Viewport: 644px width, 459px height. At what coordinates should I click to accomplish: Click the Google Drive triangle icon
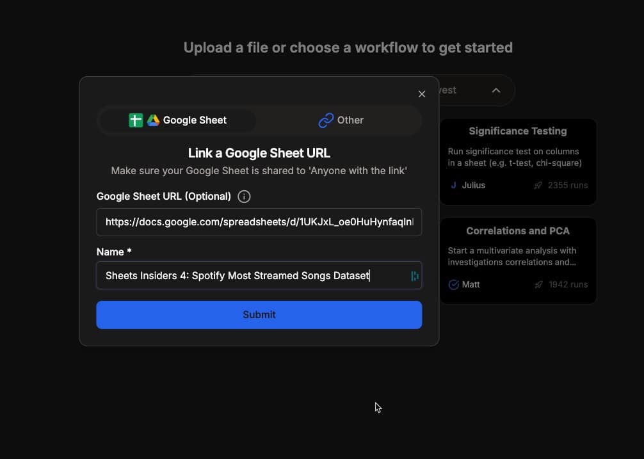pyautogui.click(x=153, y=120)
